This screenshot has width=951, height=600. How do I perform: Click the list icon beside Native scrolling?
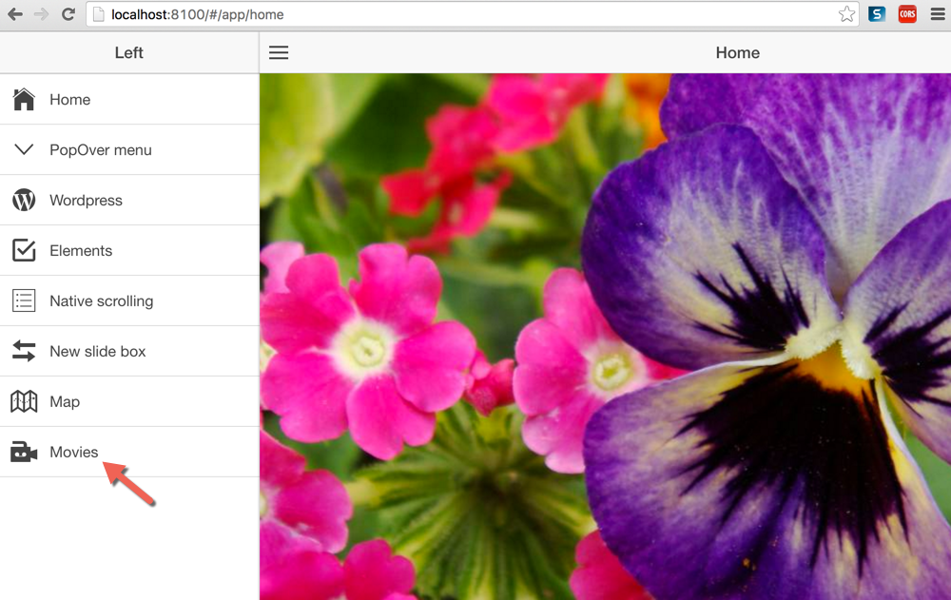pos(24,300)
